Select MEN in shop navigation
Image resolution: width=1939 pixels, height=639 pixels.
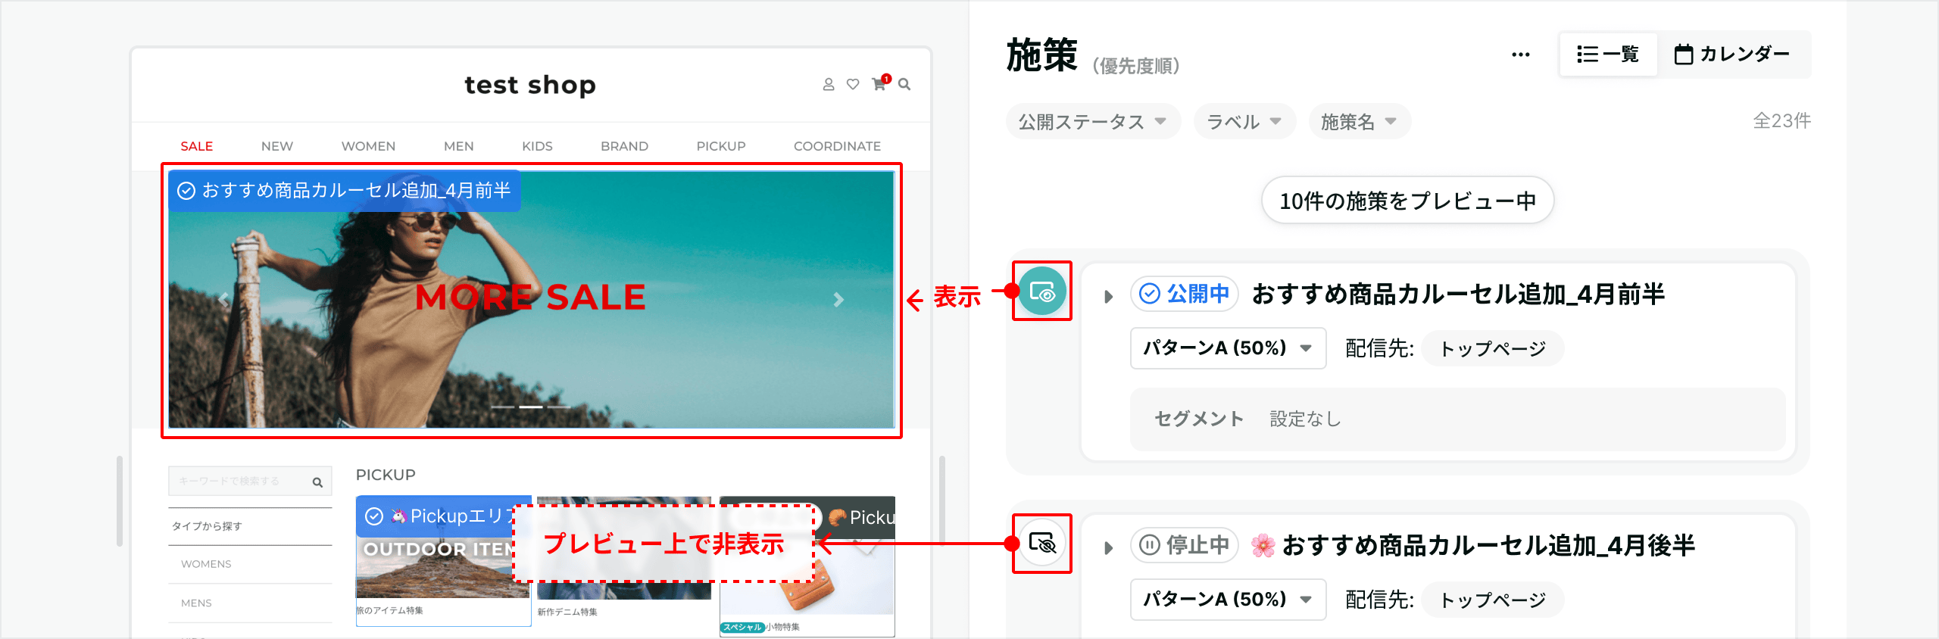click(458, 146)
